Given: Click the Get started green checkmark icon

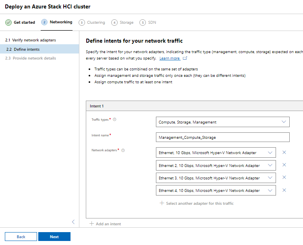Looking at the screenshot, I should click(8, 23).
